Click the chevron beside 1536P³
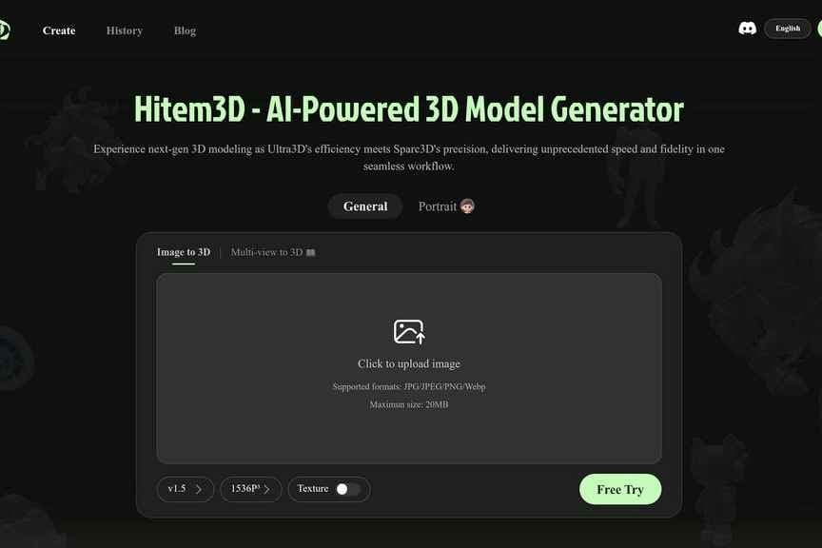This screenshot has height=548, width=822. (x=267, y=489)
